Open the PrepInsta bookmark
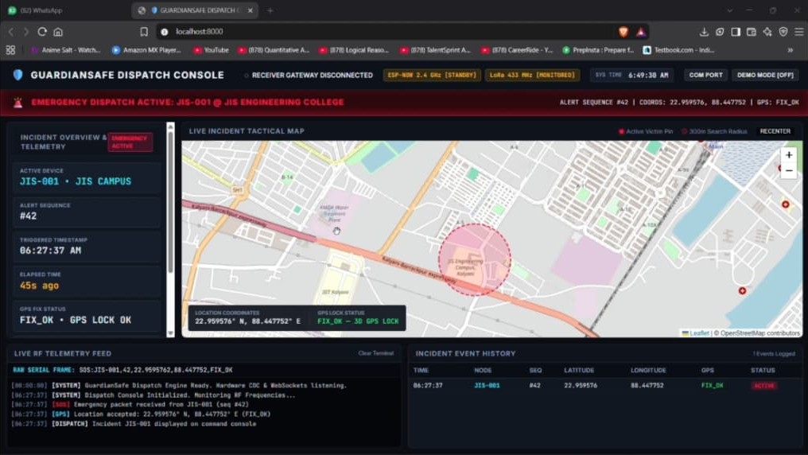The width and height of the screenshot is (808, 455). 598,50
